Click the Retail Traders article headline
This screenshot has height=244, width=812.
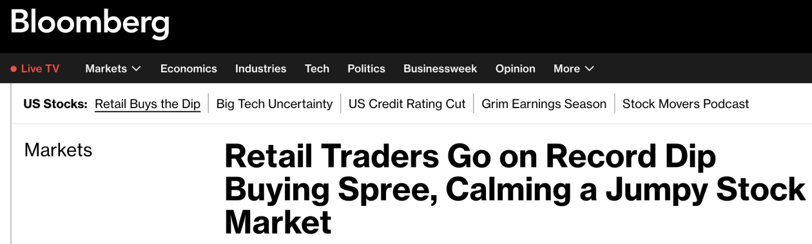click(514, 189)
